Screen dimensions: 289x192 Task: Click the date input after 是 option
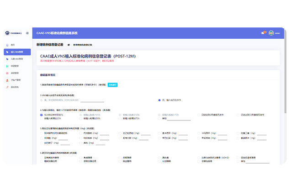click(92, 100)
